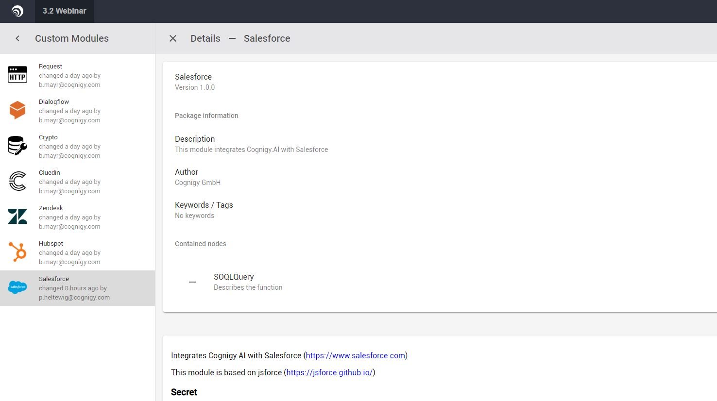Open the 3.2 Webinar project tab
Screen dimensions: 717x401
click(65, 11)
